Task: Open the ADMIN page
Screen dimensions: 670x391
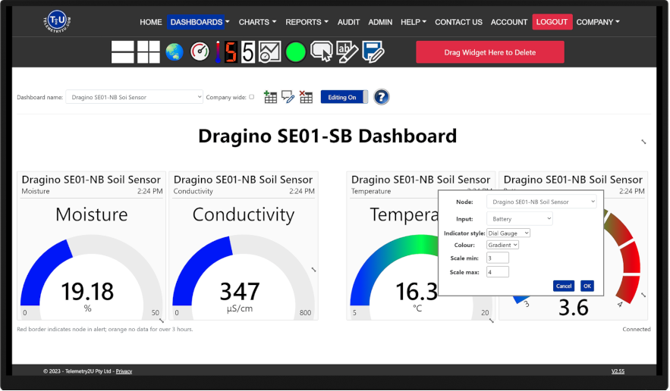Action: (380, 22)
